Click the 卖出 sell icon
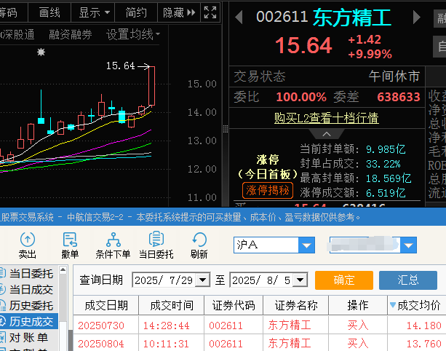Viewport: 446px width, 351px height. point(28,245)
